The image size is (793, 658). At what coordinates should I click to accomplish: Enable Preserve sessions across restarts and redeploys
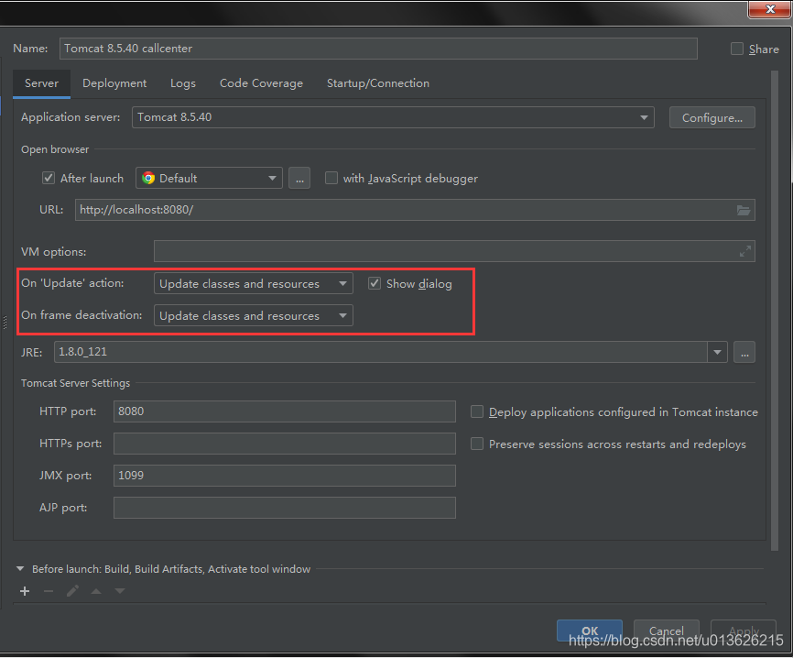[x=477, y=444]
